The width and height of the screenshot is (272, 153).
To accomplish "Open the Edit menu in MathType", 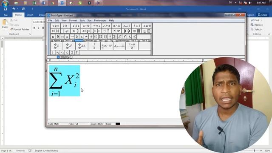I will coord(57,20).
